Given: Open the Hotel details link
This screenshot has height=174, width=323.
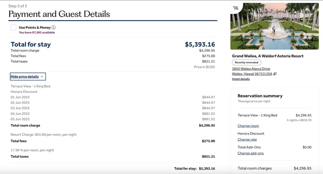Looking at the screenshot, I should click(241, 79).
